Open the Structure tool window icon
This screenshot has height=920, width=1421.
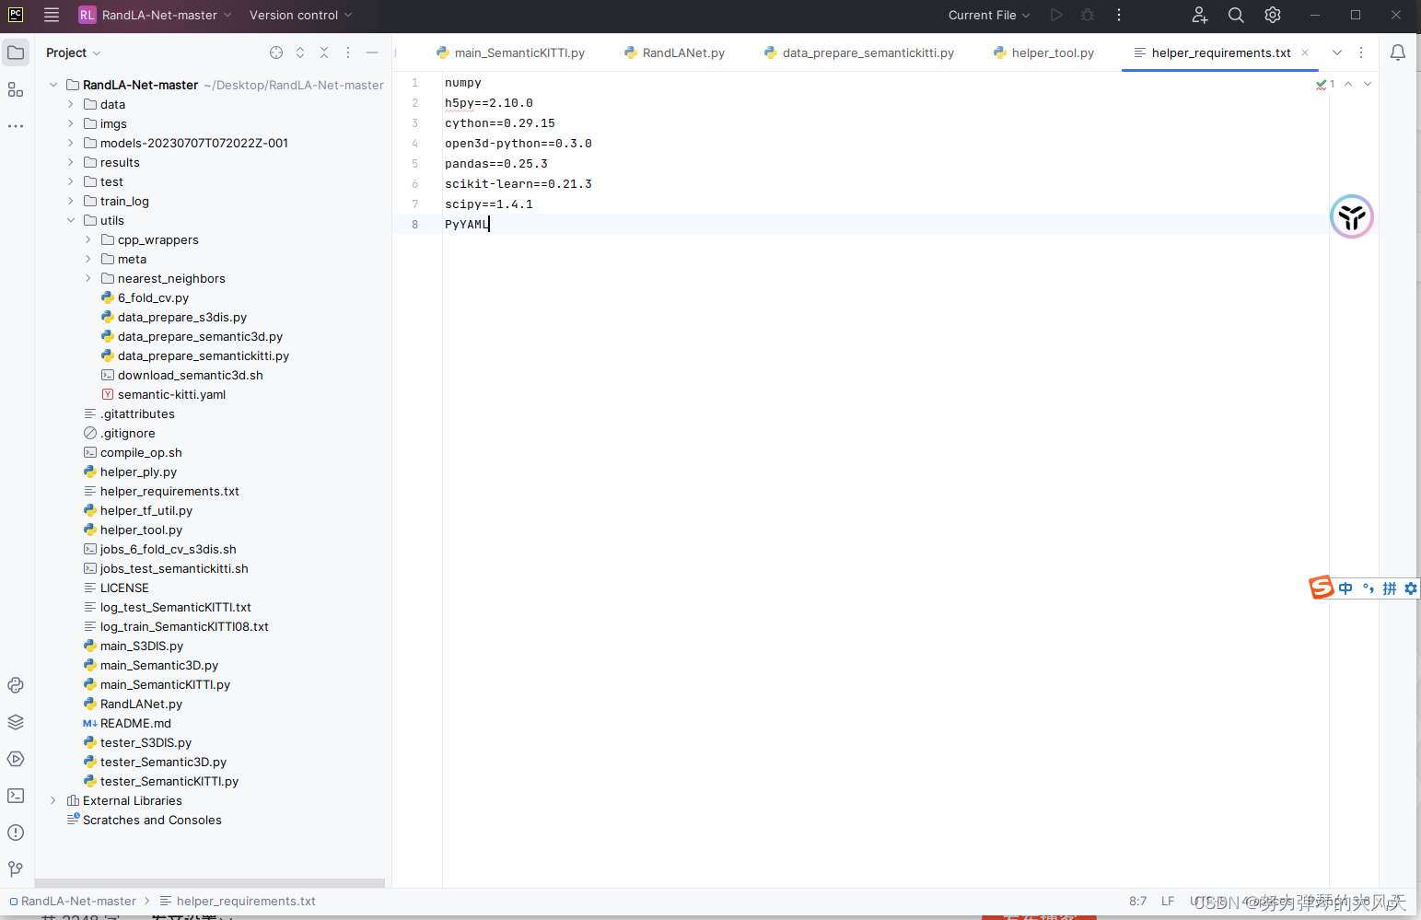[15, 89]
